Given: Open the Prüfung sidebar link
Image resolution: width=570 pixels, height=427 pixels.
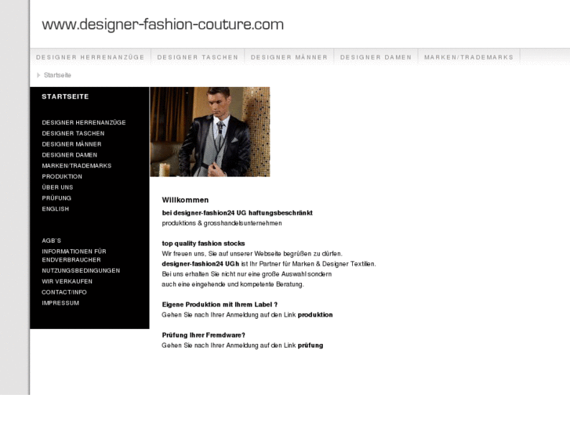Looking at the screenshot, I should pyautogui.click(x=56, y=198).
